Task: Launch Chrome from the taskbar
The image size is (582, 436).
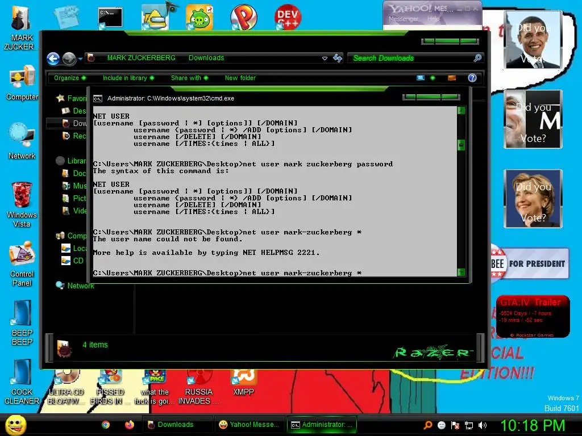Action: point(106,425)
